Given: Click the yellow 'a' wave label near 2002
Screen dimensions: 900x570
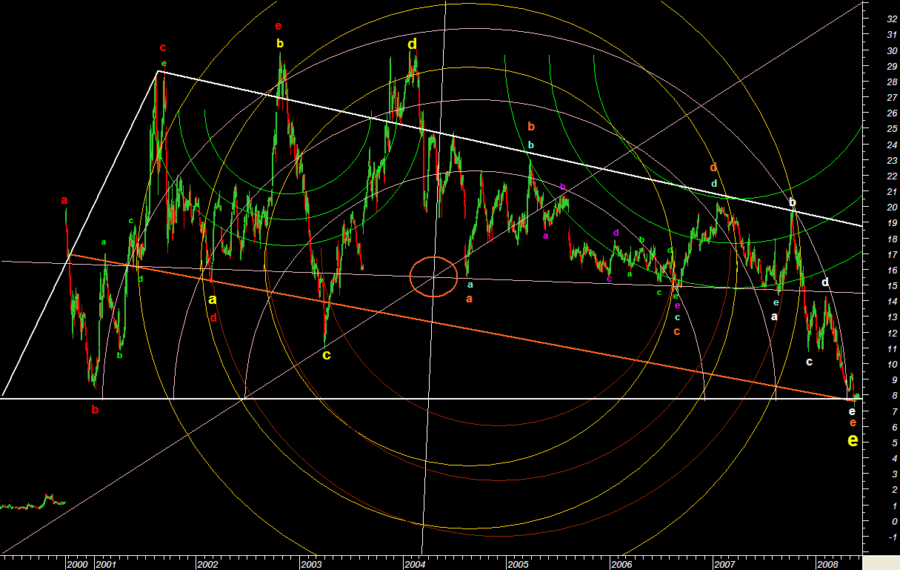Looking at the screenshot, I should tap(212, 300).
